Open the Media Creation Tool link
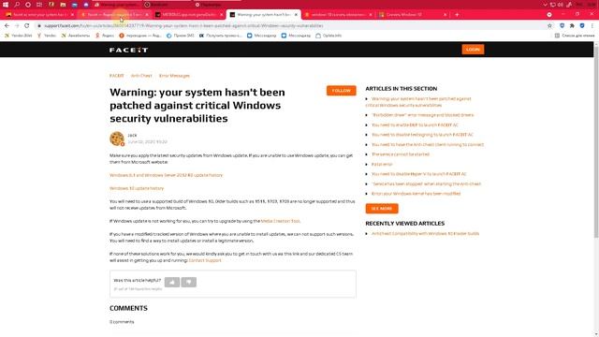The height and width of the screenshot is (337, 599). point(281,221)
